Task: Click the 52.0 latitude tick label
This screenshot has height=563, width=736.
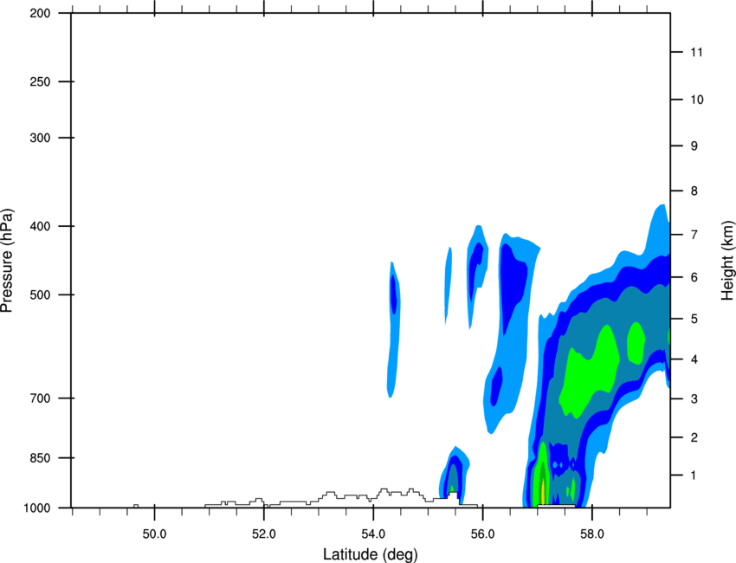Action: tap(264, 534)
